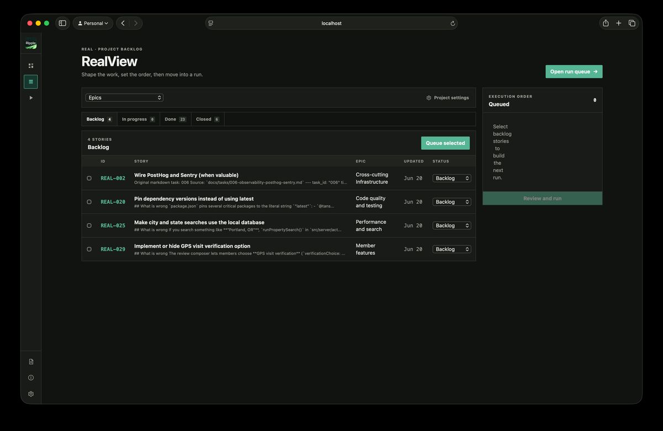Viewport: 663px width, 431px height.
Task: Go back in browser history
Action: [123, 23]
